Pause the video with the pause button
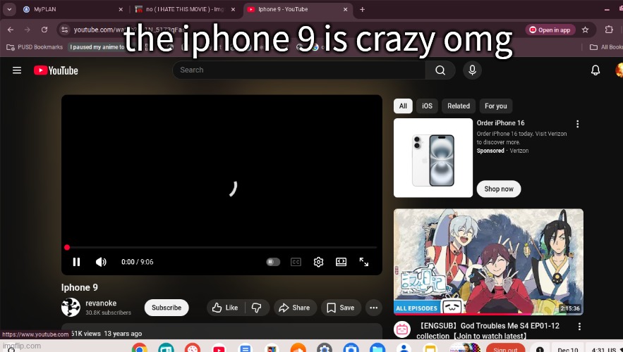The width and height of the screenshot is (623, 352). [x=76, y=262]
